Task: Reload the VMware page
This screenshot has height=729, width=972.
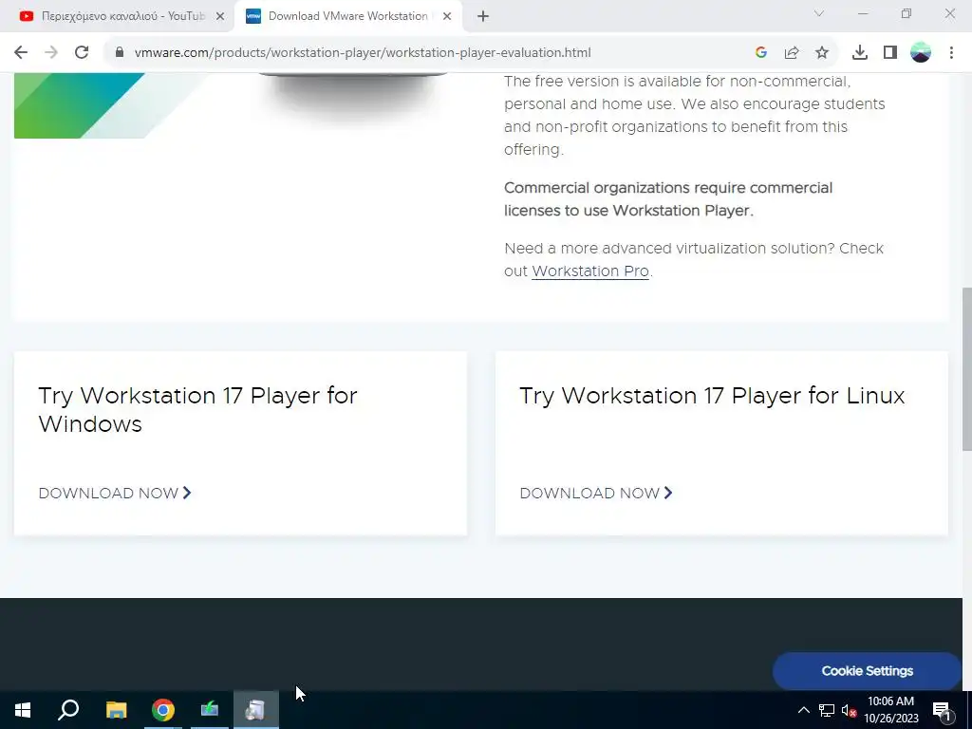Action: 82,53
